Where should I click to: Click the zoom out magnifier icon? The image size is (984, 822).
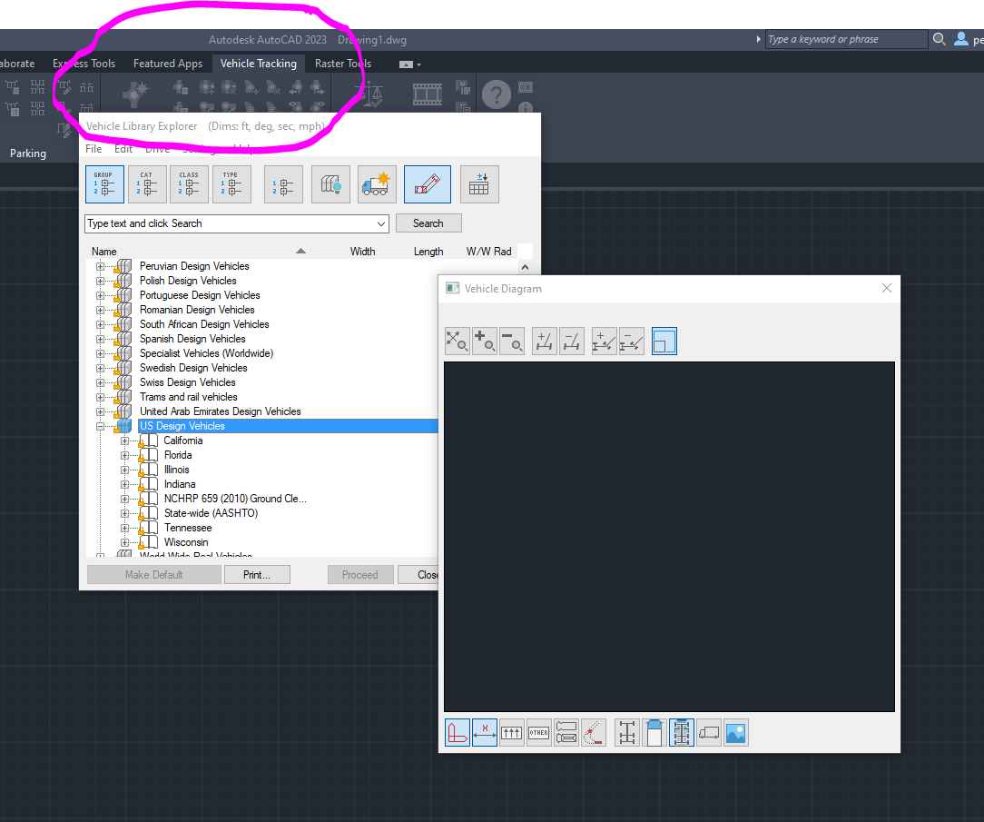512,342
